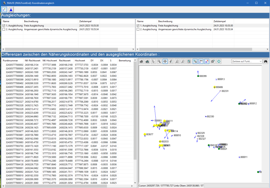
Task: Click the binoculars search icon
Action: 265,61
